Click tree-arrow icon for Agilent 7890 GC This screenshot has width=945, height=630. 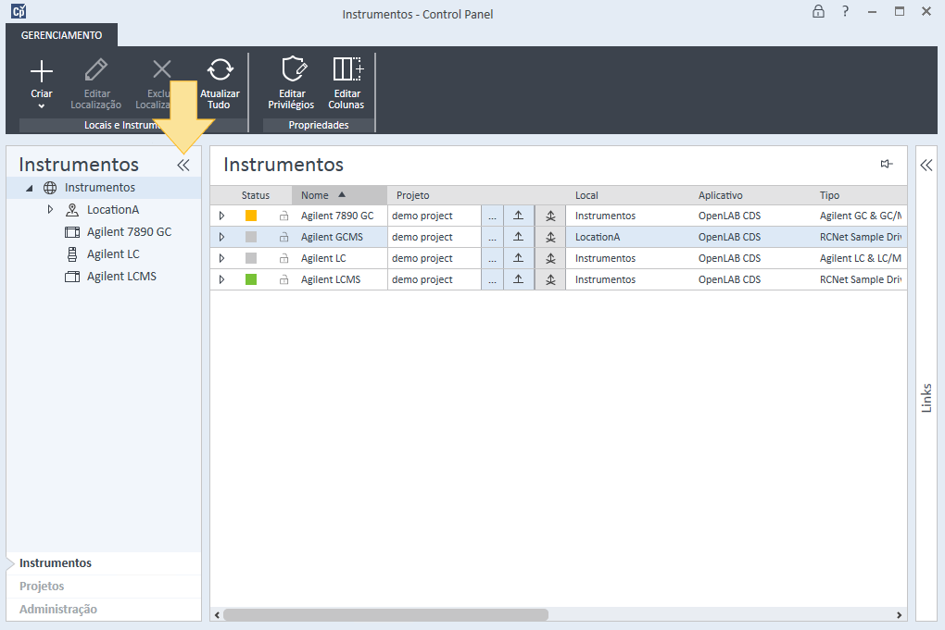pyautogui.click(x=550, y=216)
